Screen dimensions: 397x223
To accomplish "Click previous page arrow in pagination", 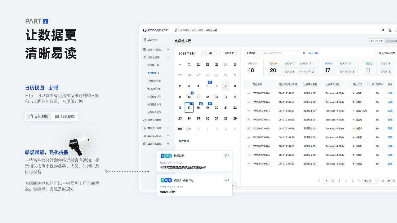I will tap(320, 181).
